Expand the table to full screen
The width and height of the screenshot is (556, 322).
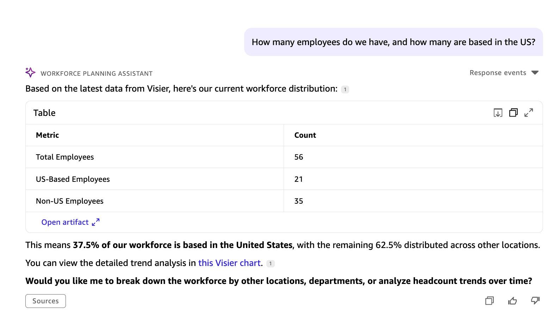[529, 113]
